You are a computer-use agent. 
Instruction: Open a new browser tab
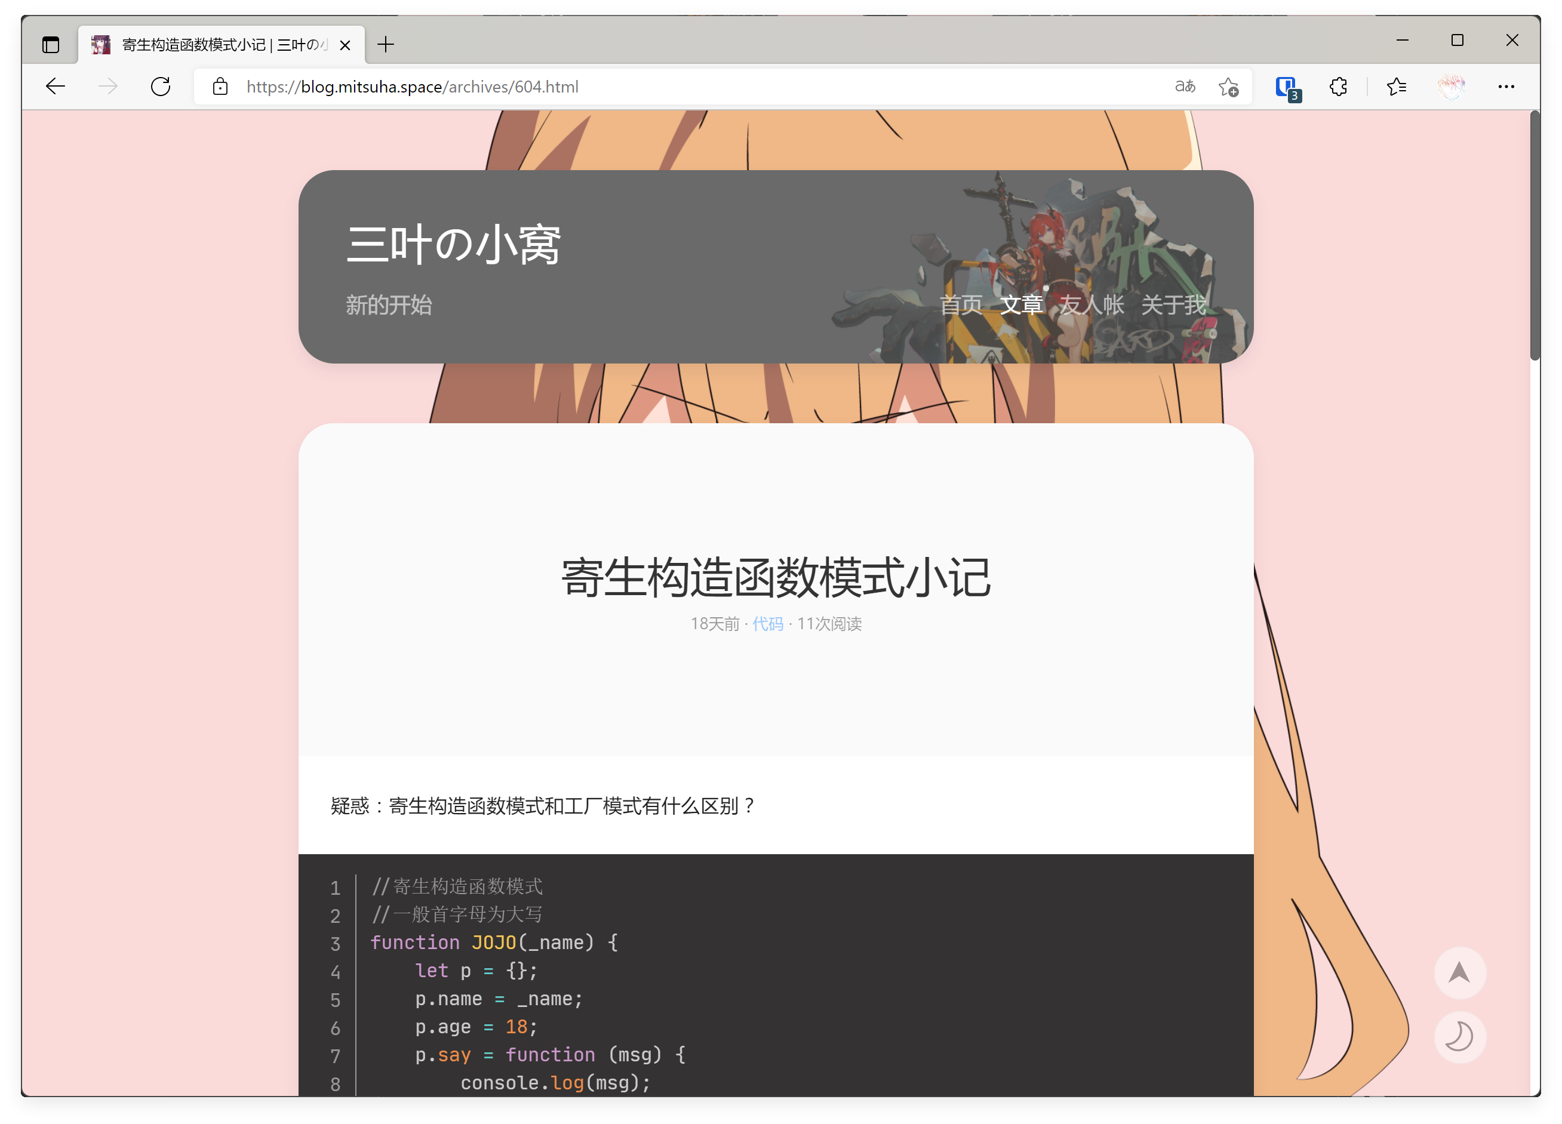click(x=386, y=45)
